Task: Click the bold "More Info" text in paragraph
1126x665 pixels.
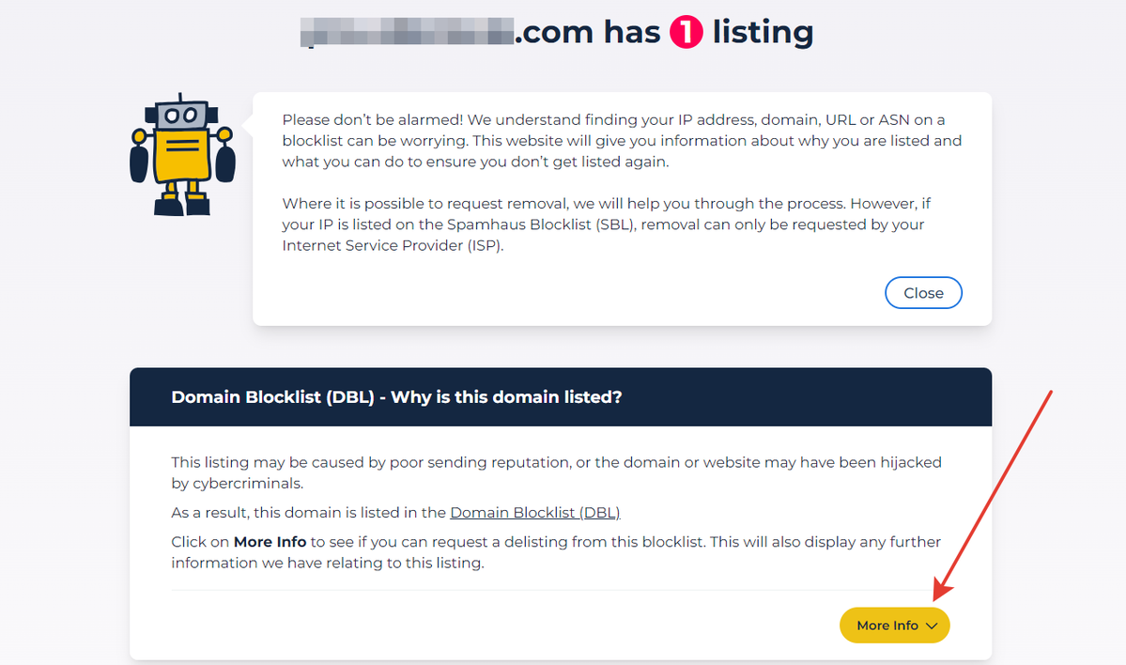Action: pos(270,542)
